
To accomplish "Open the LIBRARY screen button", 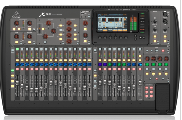I will click(x=142, y=24).
